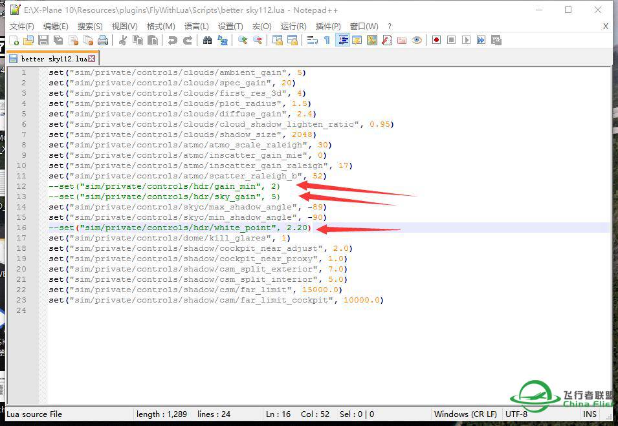Open the 设置(T) menu
This screenshot has width=618, height=426.
coord(230,27)
